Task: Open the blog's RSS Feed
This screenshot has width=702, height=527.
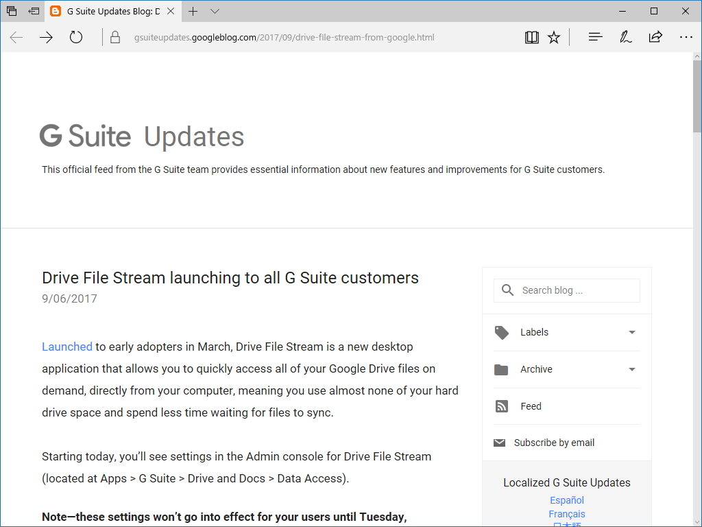Action: tap(529, 406)
